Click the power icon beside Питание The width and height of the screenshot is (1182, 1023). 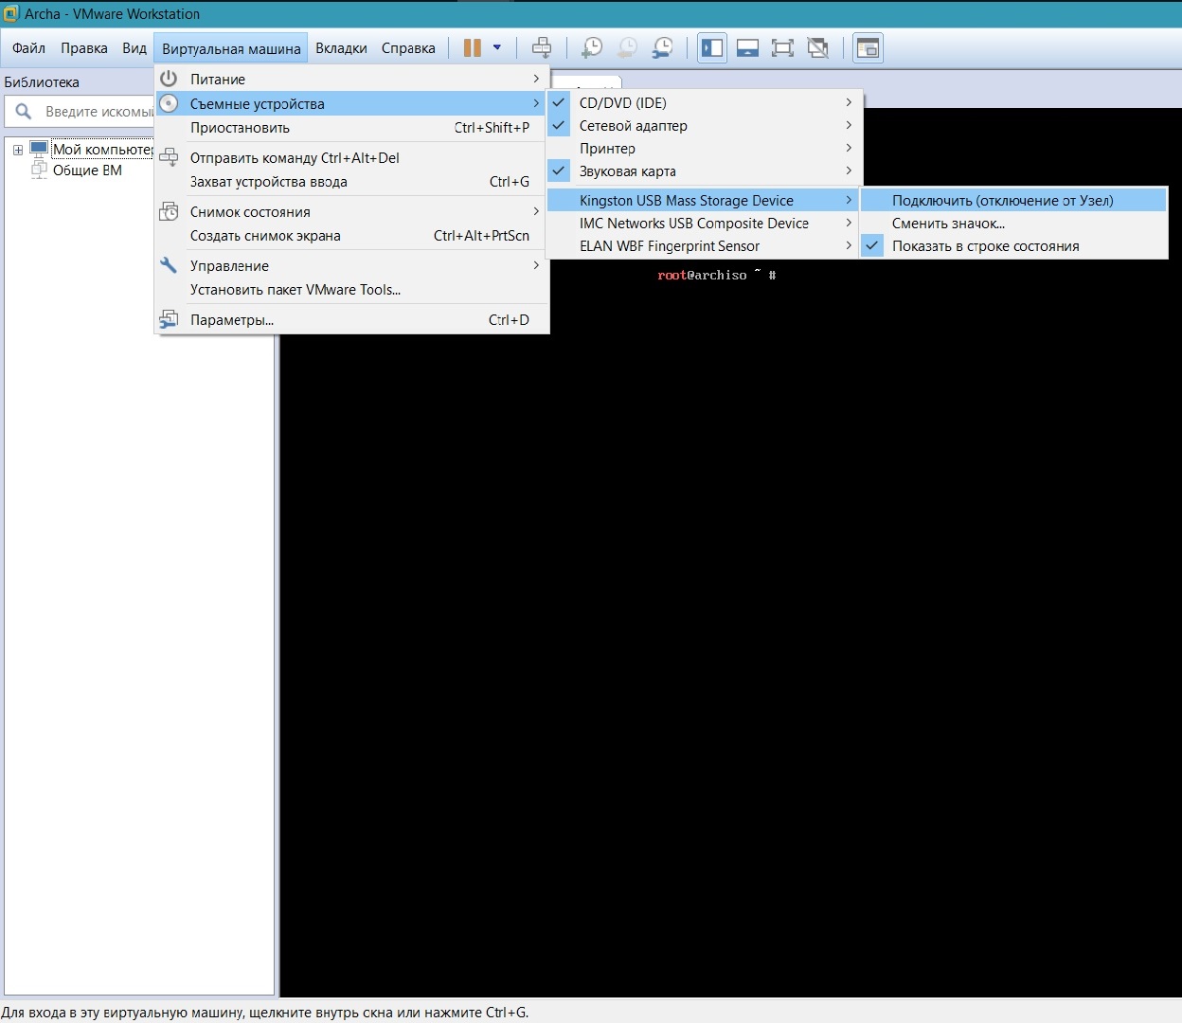coord(169,79)
